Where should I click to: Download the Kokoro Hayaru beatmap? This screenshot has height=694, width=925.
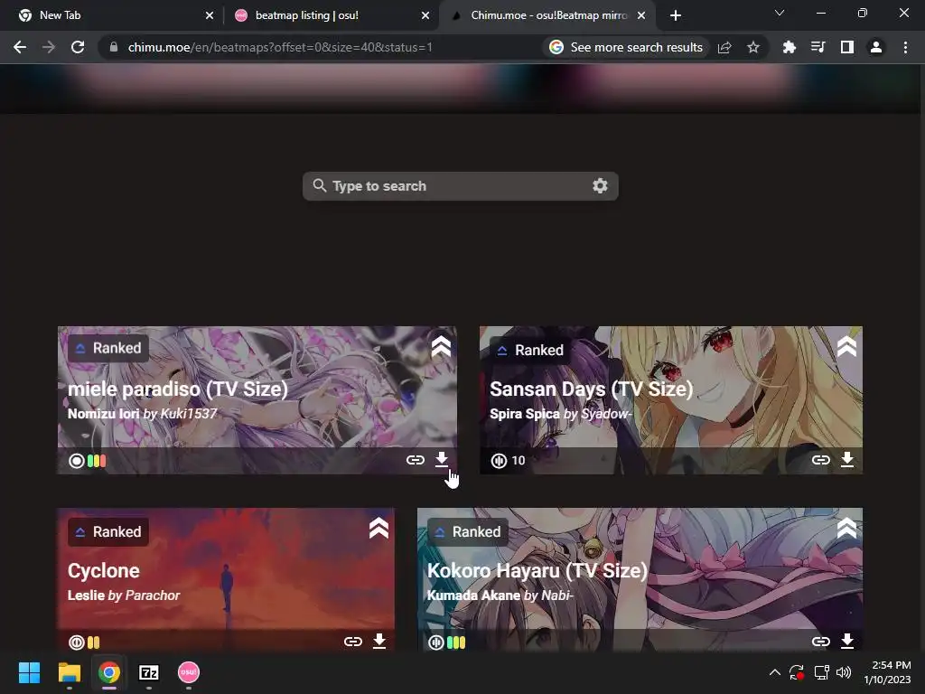click(847, 641)
